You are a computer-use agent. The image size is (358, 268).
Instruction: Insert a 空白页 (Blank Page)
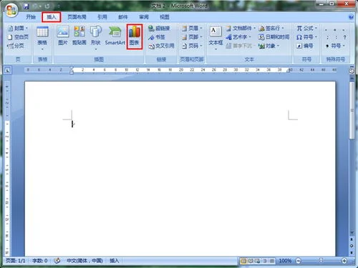coord(18,37)
